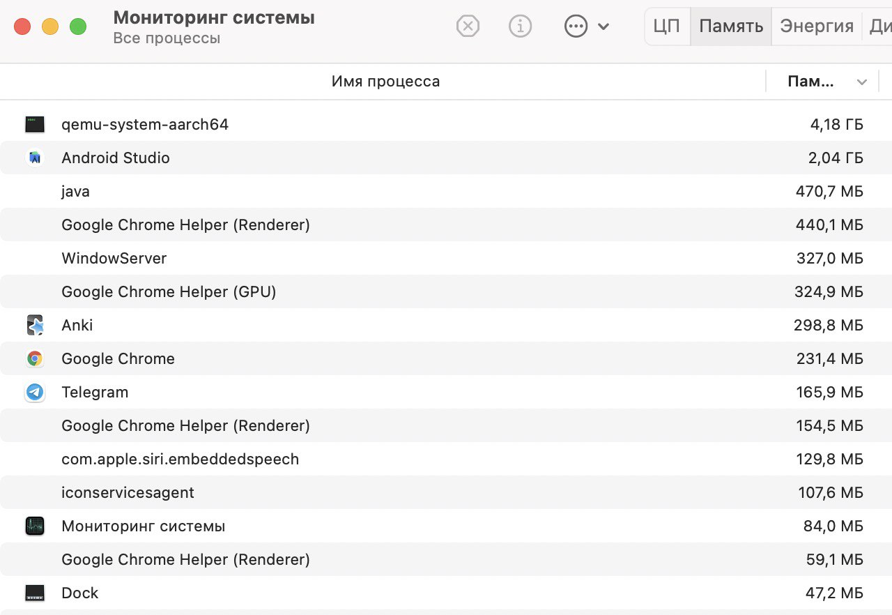Click the 298,8 МБ memory value
This screenshot has height=615, width=892.
pyautogui.click(x=829, y=325)
